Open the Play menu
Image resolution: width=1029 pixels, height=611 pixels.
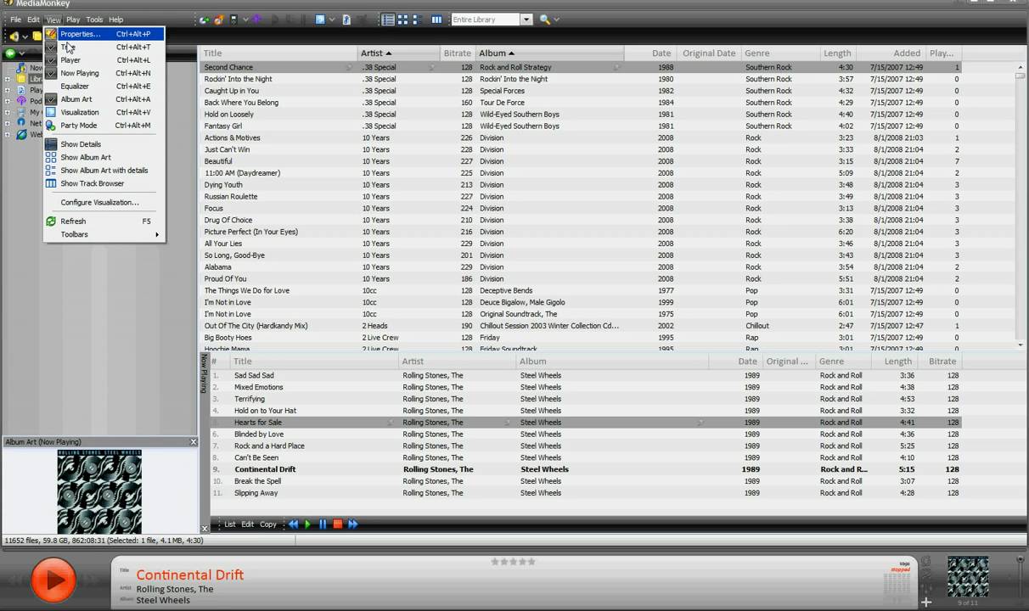(73, 20)
